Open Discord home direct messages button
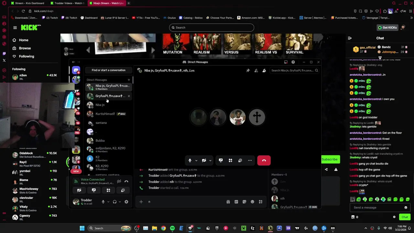 [x=76, y=70]
